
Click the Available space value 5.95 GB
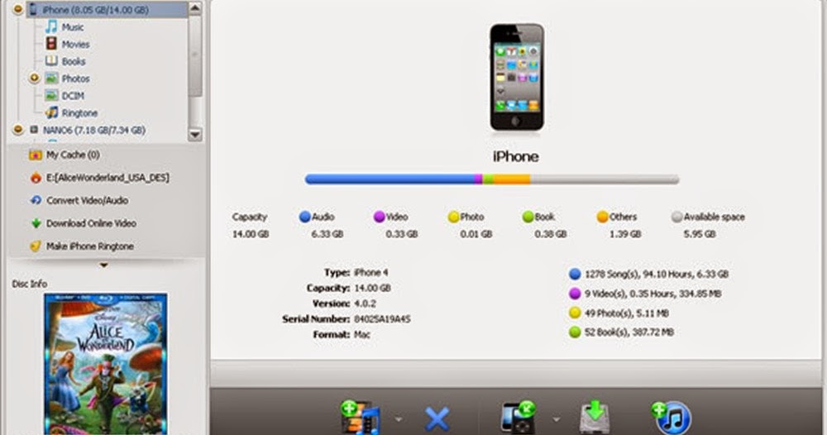tap(700, 234)
